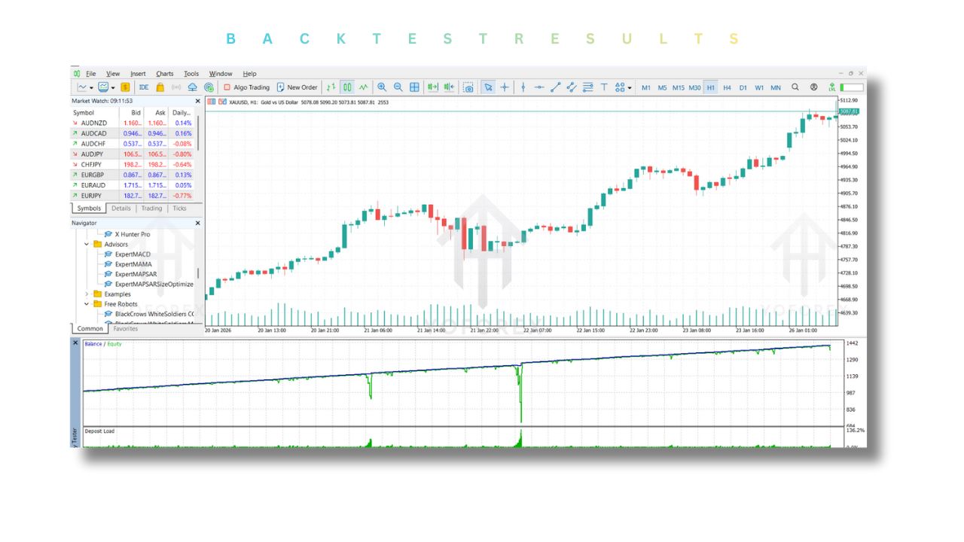
Task: Switch to the H4 timeframe
Action: 727,87
